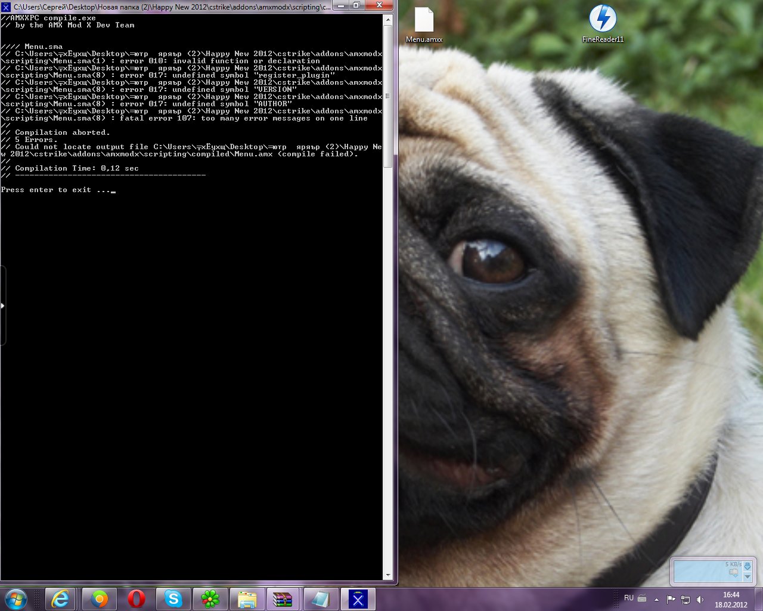Expand the speed widget dropdown arrow
The image size is (763, 611).
pos(748,577)
